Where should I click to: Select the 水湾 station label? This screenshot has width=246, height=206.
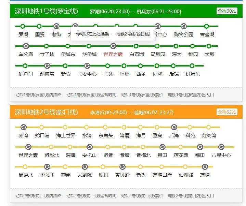(x=87, y=135)
